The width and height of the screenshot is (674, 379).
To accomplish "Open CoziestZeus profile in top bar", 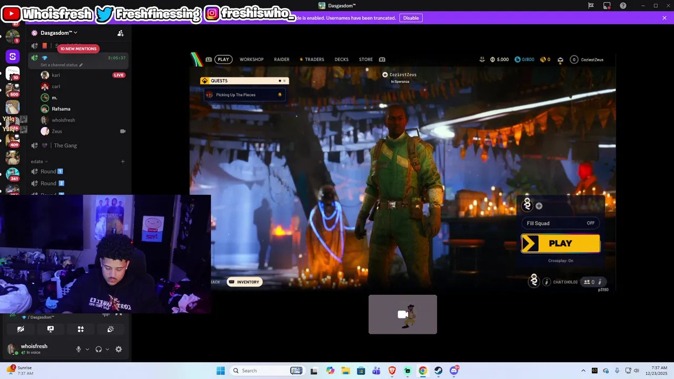I will (x=587, y=59).
